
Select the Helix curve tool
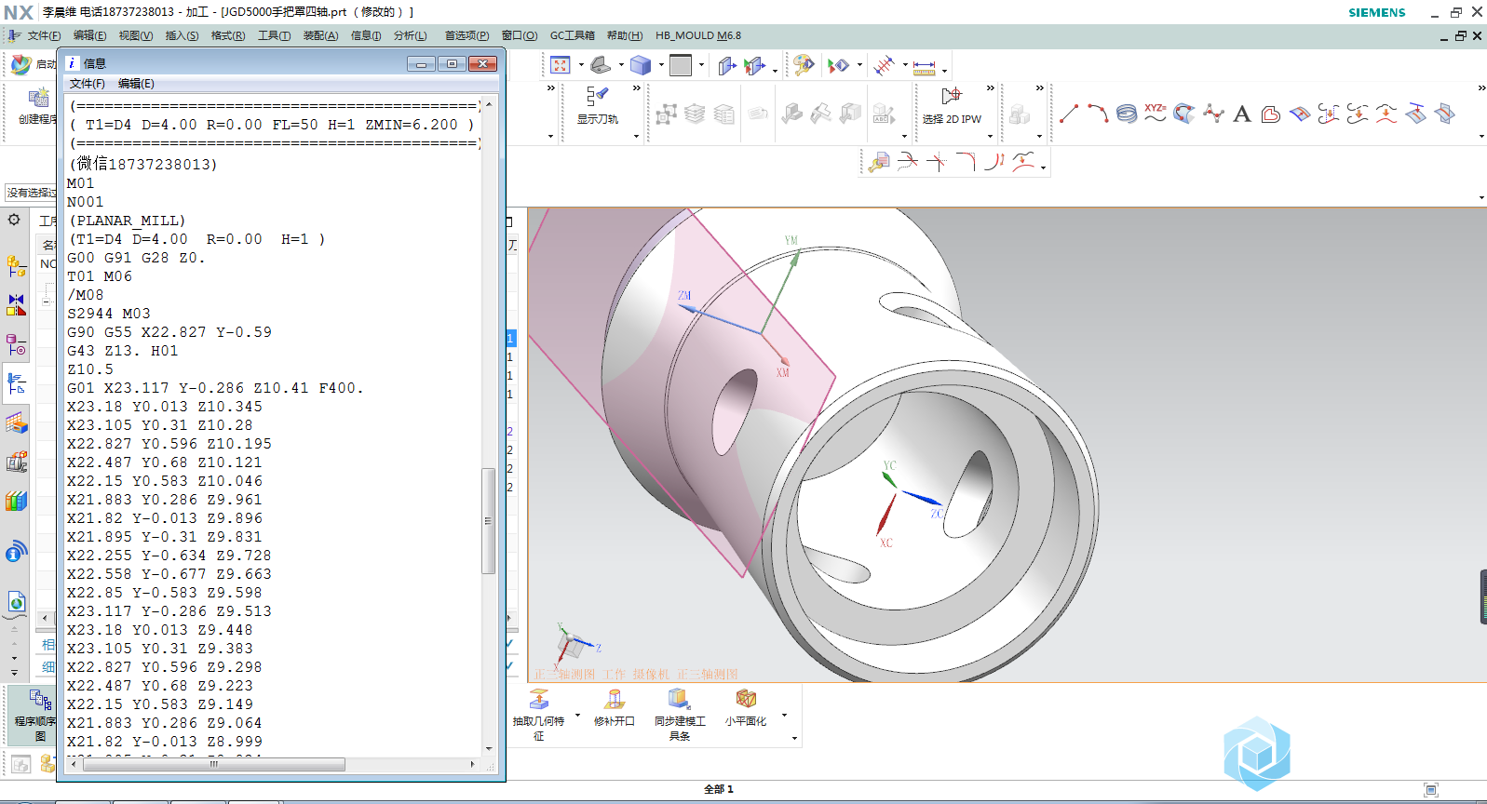point(1127,114)
